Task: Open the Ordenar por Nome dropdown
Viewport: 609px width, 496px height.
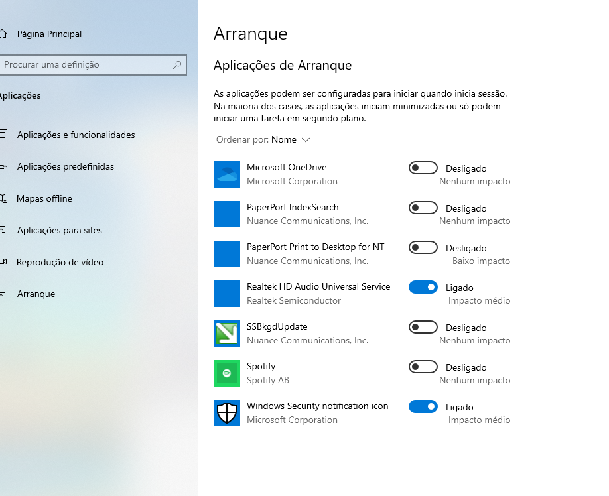Action: (x=290, y=140)
